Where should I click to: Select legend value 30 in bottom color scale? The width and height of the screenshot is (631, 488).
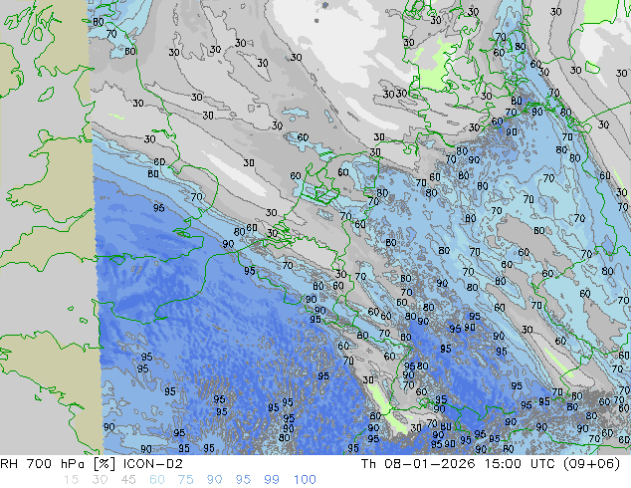(x=100, y=480)
